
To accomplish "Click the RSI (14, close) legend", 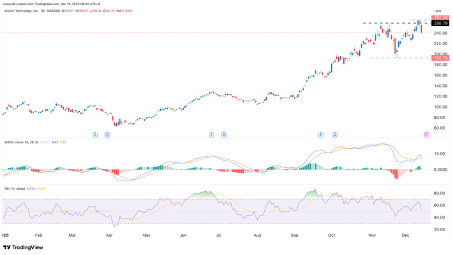I will click(x=14, y=189).
